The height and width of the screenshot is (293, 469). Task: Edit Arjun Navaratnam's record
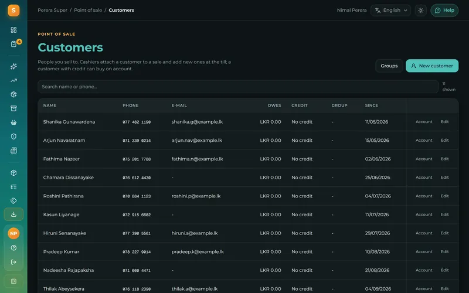click(x=445, y=140)
